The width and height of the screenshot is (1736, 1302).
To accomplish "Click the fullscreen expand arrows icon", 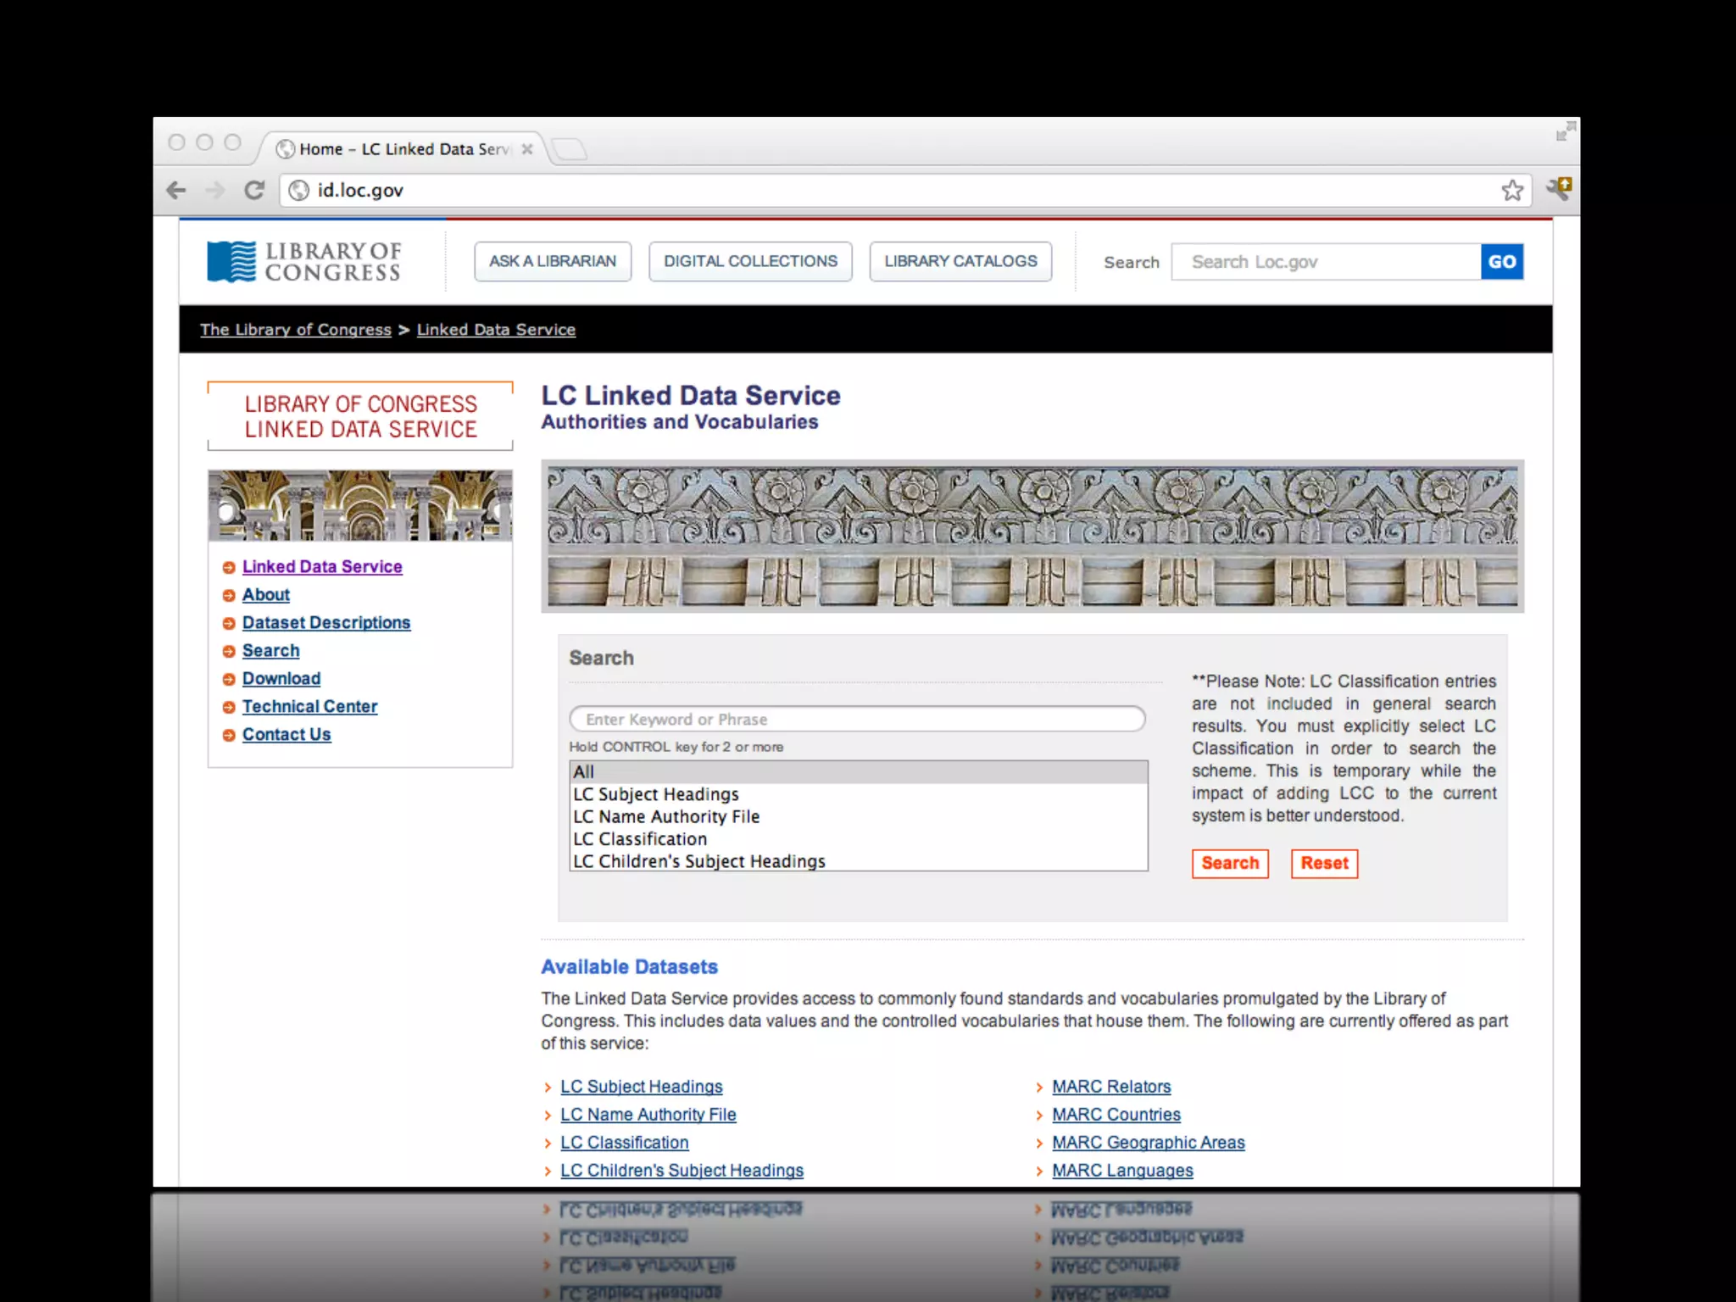I will tap(1565, 131).
